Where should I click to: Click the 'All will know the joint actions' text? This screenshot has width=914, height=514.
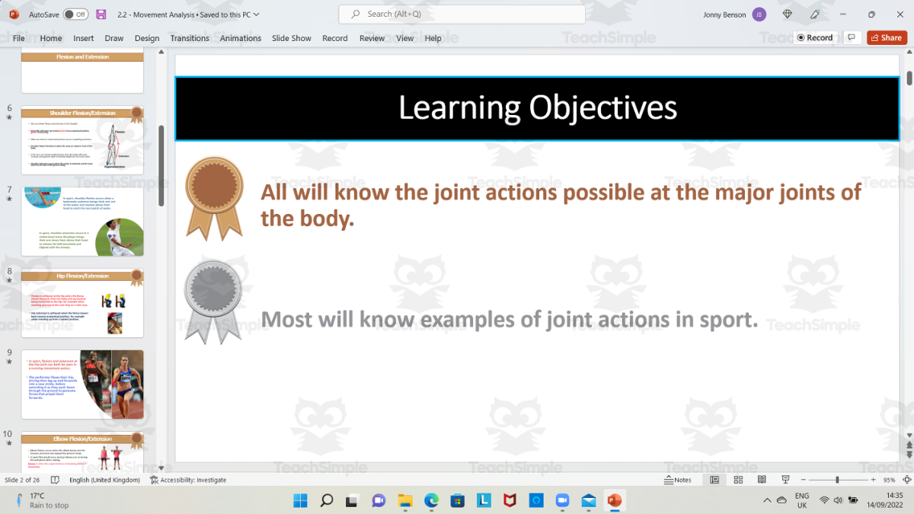click(561, 205)
